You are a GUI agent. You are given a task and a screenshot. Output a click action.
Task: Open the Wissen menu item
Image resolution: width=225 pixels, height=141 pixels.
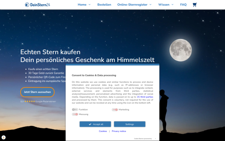click(x=164, y=5)
